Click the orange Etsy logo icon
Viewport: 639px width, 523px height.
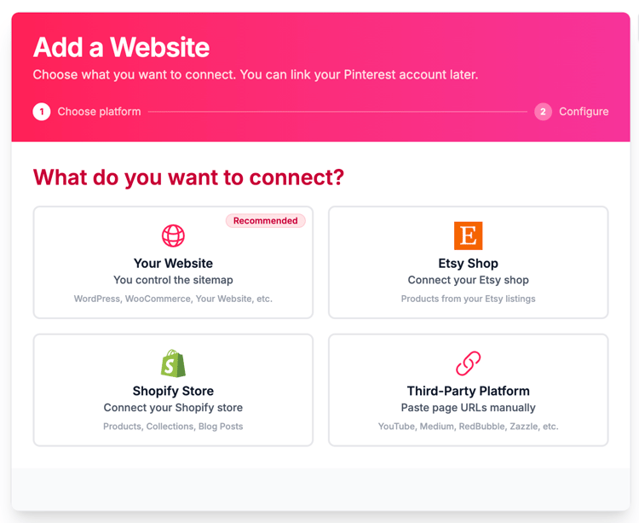coord(468,235)
